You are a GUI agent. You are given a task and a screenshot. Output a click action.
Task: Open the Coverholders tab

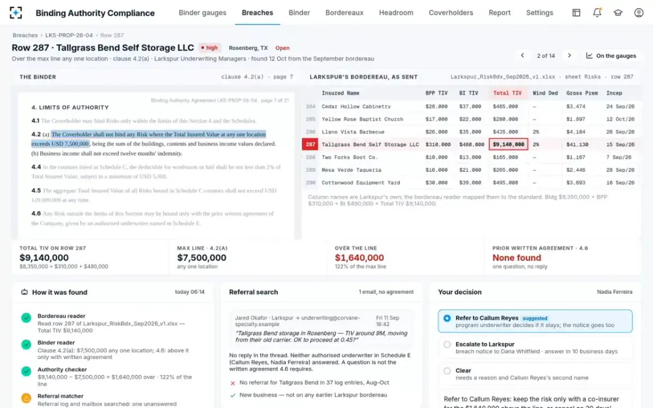[451, 13]
